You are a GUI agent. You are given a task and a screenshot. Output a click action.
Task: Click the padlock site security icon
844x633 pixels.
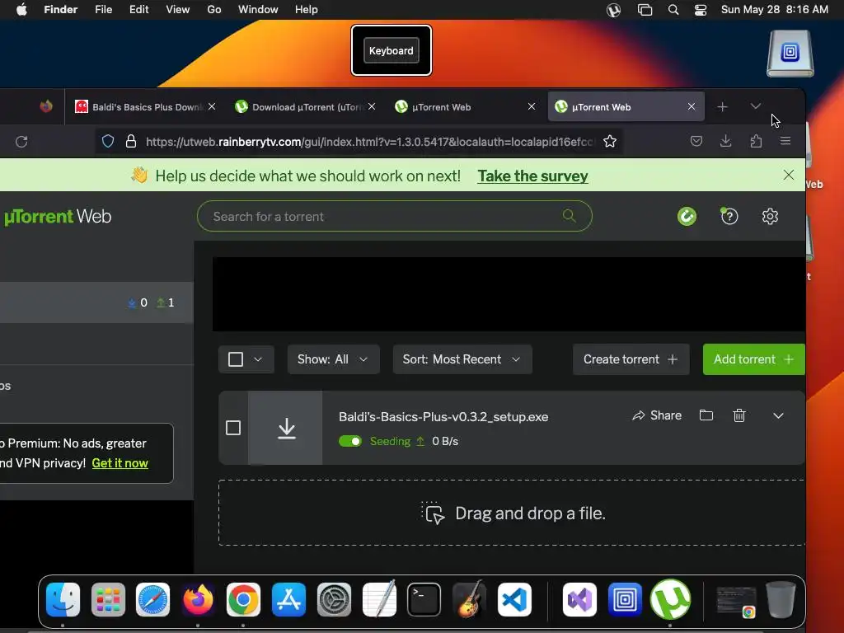[131, 141]
